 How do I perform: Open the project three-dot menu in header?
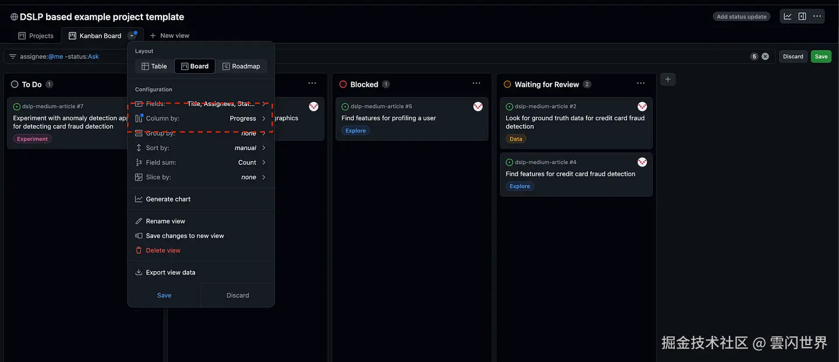pyautogui.click(x=817, y=16)
